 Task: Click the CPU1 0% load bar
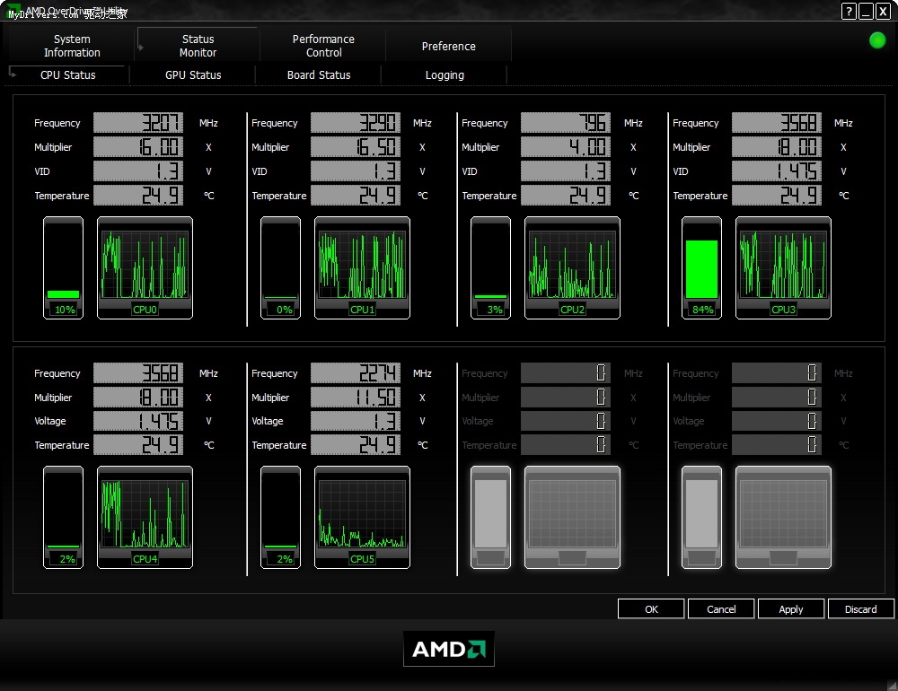280,267
